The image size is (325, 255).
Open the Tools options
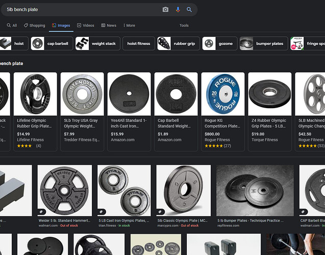point(184,25)
